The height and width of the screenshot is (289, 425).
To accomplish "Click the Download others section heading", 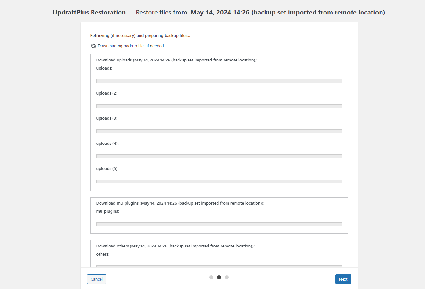I will [175, 246].
